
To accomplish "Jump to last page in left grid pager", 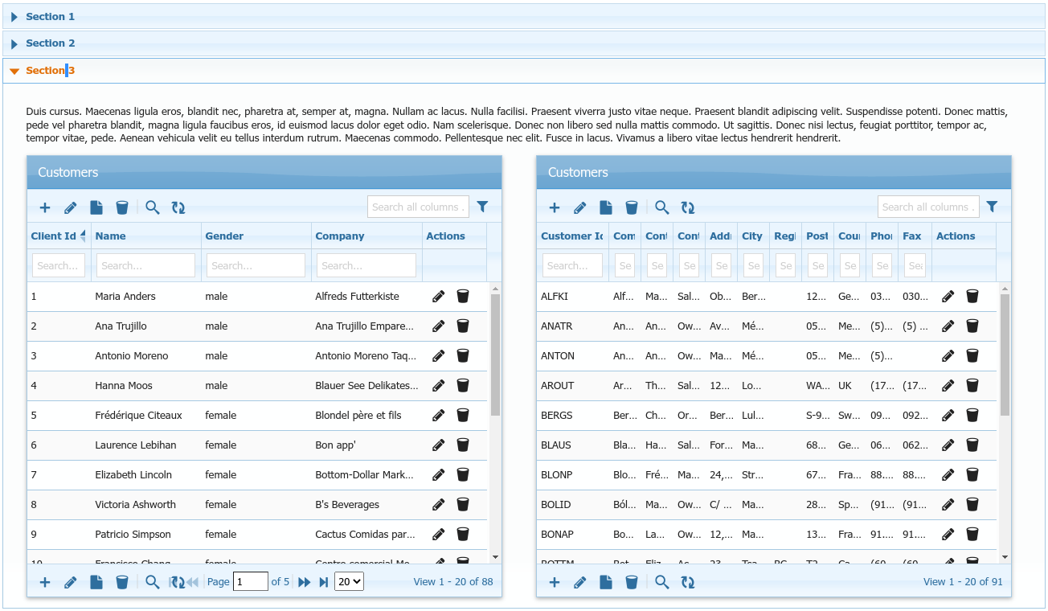I will click(324, 582).
